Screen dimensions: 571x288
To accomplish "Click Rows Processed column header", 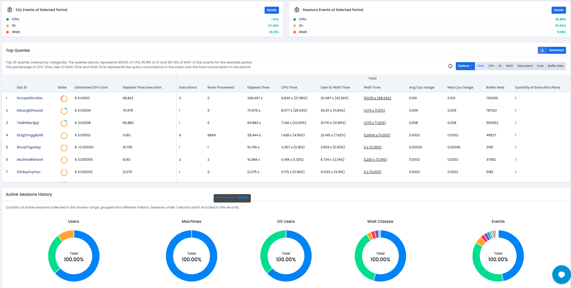I will click(x=220, y=88).
